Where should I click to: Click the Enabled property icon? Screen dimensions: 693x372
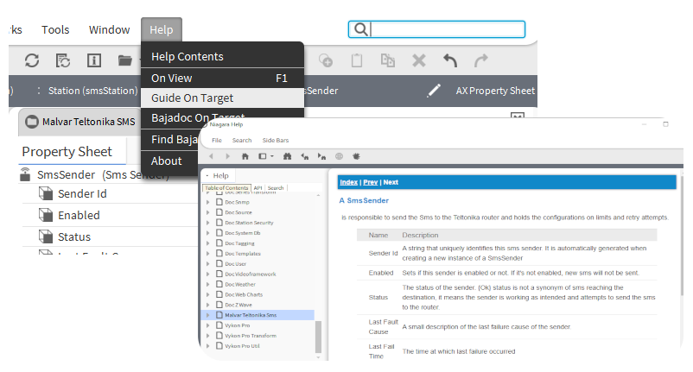click(46, 215)
